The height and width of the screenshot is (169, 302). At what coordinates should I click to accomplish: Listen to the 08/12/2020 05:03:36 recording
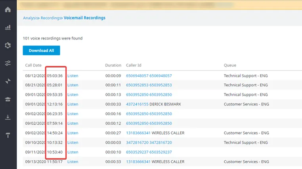(73, 75)
